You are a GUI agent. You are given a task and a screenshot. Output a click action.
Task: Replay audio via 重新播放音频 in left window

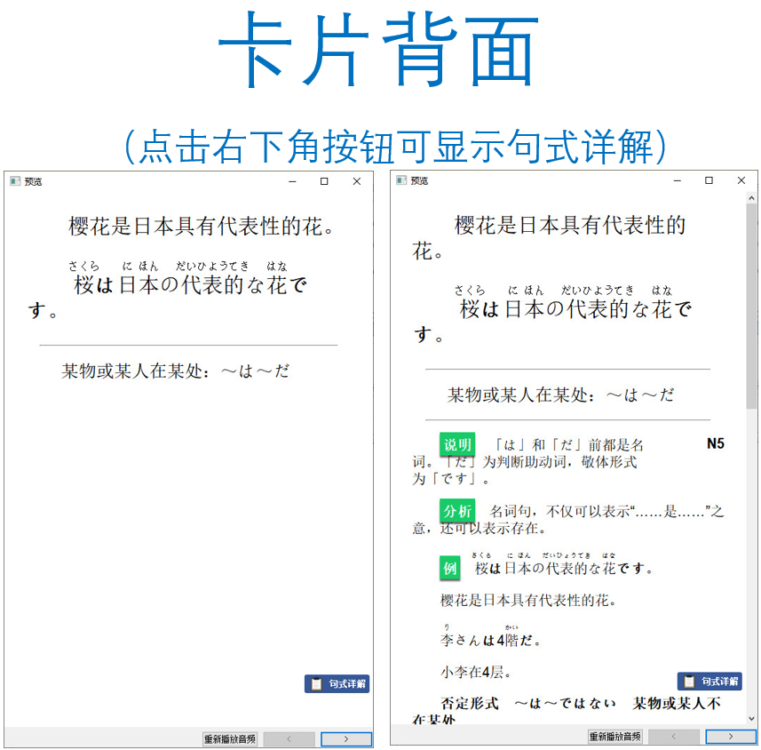[230, 738]
